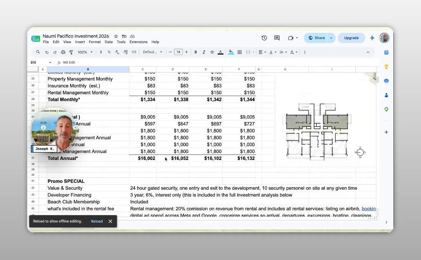This screenshot has height=260, width=421.
Task: Toggle strikethrough formatting
Action: pos(212,52)
